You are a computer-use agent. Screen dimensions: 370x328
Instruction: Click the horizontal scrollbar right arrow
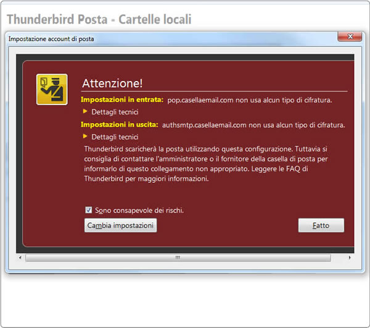click(350, 258)
